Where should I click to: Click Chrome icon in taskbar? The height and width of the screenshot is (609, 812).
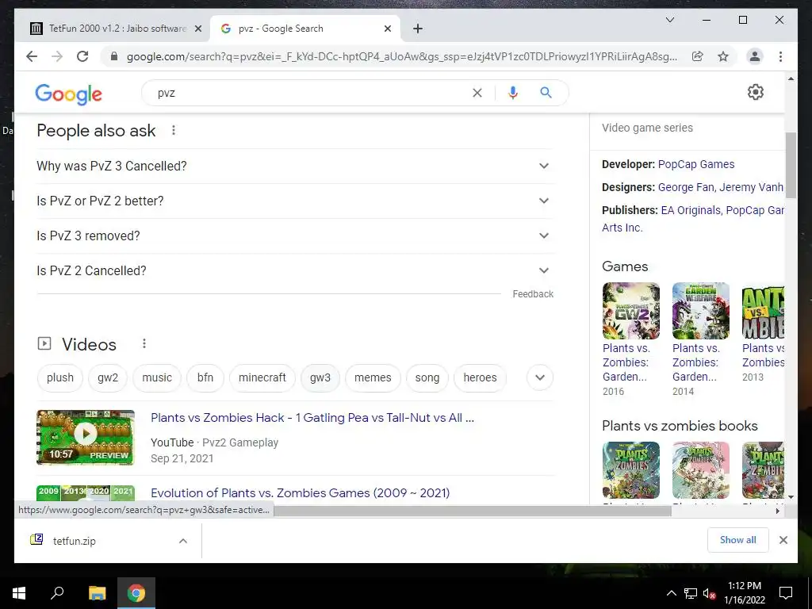(x=136, y=593)
